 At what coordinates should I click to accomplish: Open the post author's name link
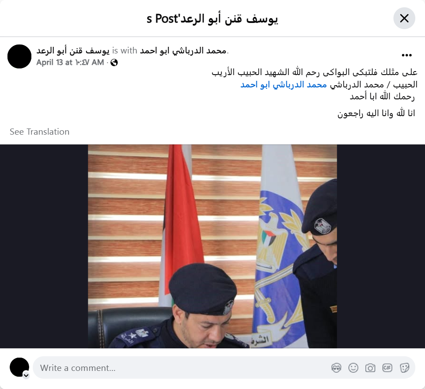pyautogui.click(x=73, y=50)
